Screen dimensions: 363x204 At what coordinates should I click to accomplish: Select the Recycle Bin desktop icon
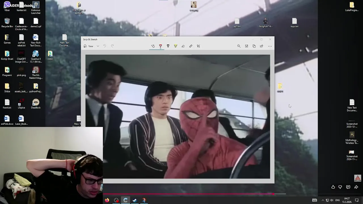(x=7, y=23)
